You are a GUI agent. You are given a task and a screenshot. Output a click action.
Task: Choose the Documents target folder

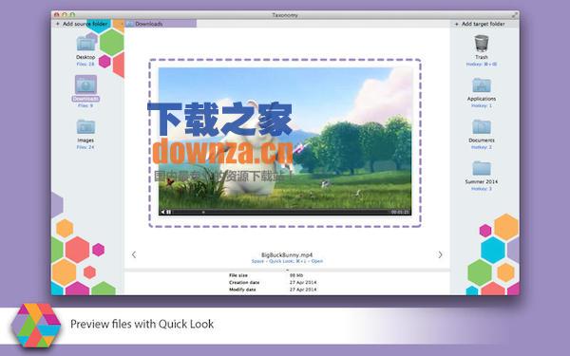482,126
